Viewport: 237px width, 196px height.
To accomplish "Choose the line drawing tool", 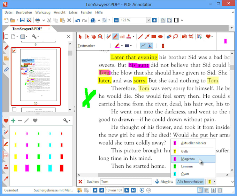I will (x=140, y=37).
